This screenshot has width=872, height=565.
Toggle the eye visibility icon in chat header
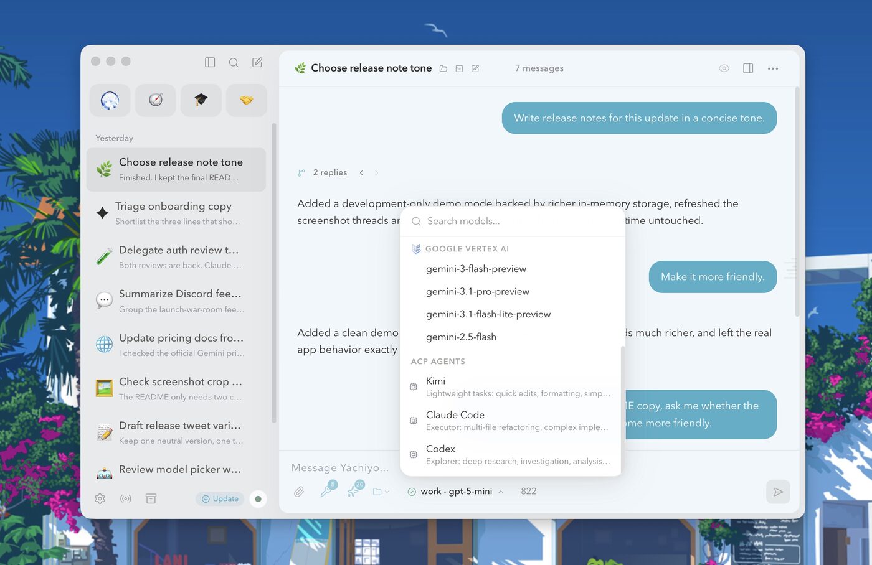point(724,68)
